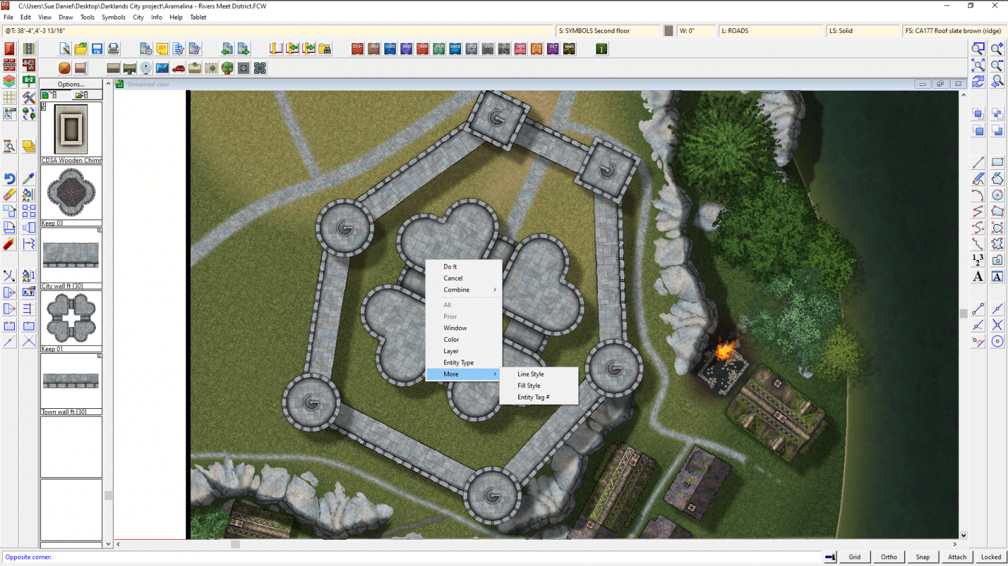Select the plain Text 'A' tool
The image size is (1008, 566).
pyautogui.click(x=978, y=276)
